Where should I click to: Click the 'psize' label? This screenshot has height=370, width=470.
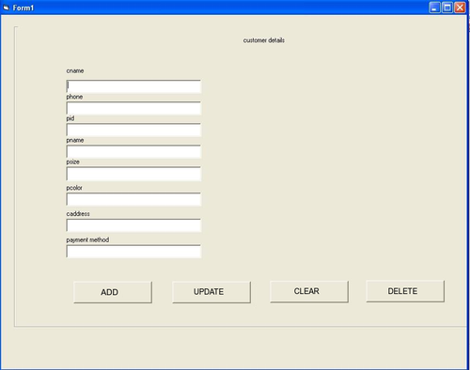click(72, 162)
